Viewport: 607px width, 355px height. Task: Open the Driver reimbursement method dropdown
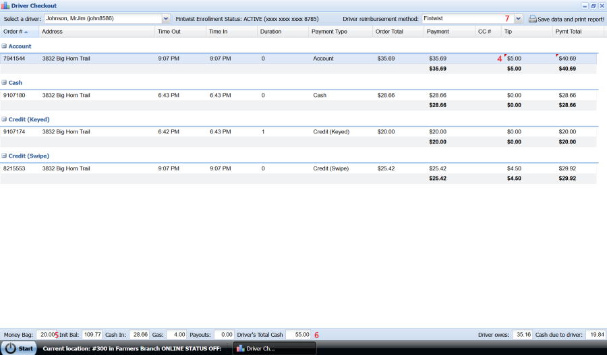click(518, 19)
